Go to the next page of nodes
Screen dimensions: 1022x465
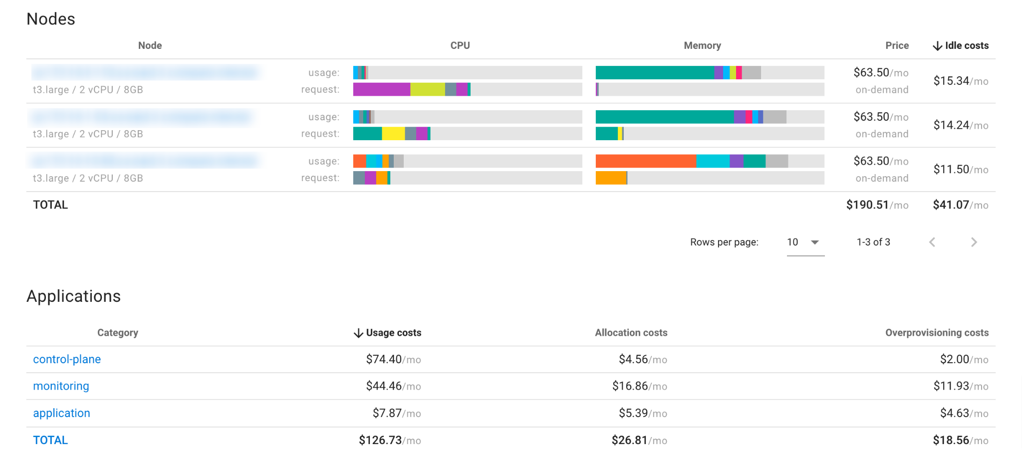pos(974,242)
